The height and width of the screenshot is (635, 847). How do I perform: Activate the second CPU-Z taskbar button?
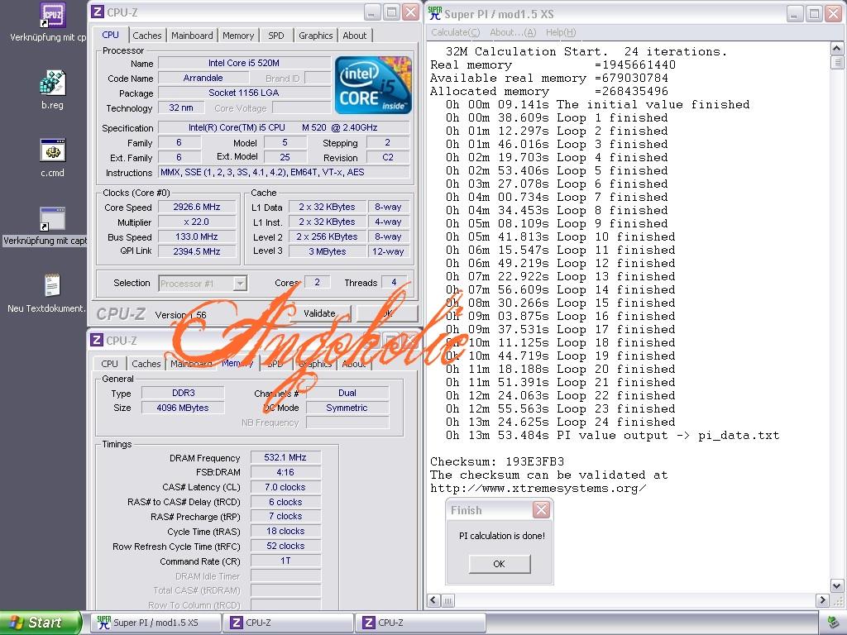point(420,623)
